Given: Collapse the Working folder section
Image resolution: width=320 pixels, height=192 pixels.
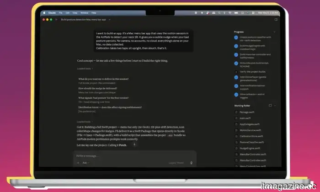Looking at the screenshot, I should [275, 106].
